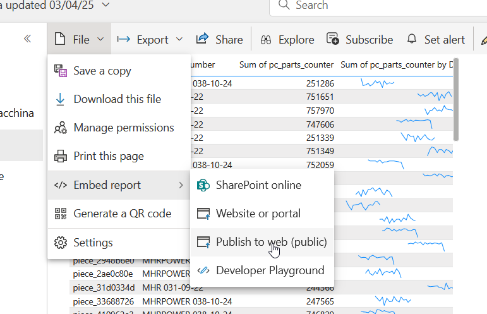
Task: Click the Sum of pc_parts_counter by D column header
Action: 397,65
